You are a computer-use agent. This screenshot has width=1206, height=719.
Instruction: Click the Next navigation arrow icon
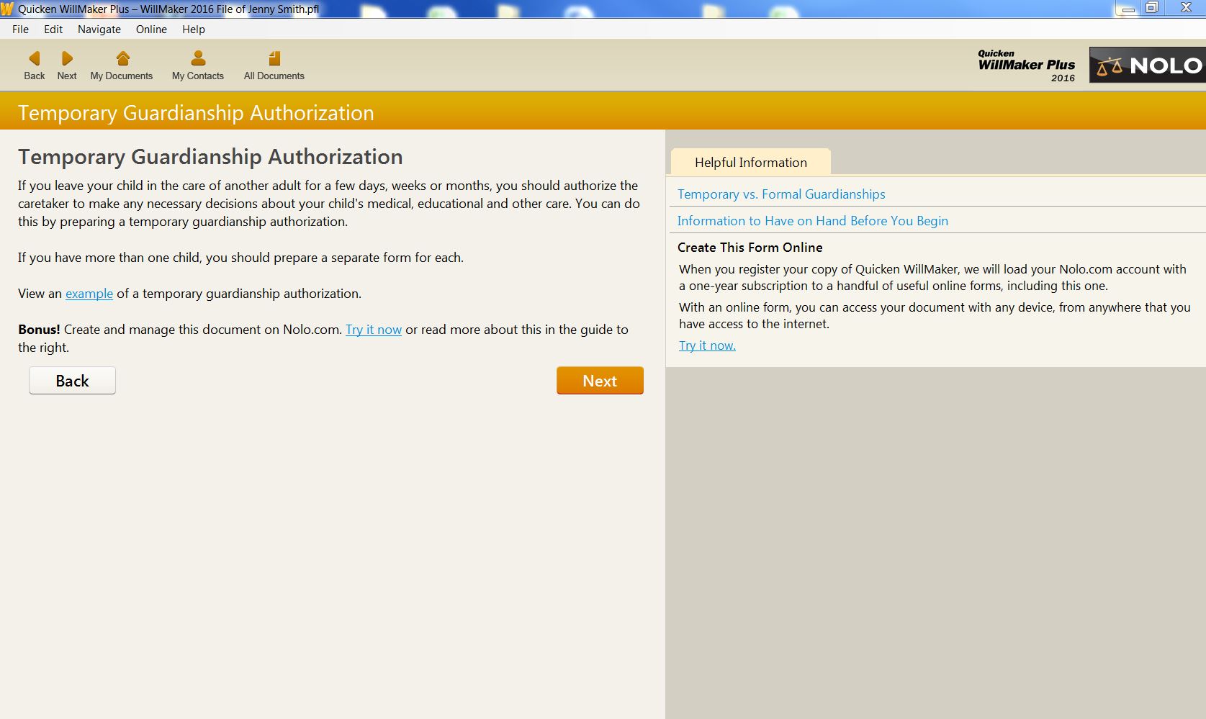point(66,58)
